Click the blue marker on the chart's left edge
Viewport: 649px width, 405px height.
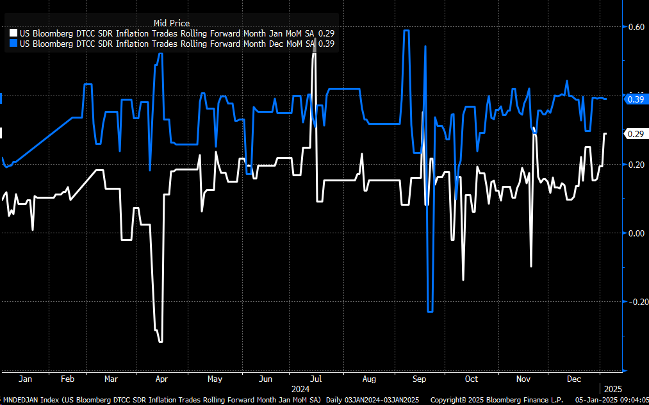pos(1,99)
